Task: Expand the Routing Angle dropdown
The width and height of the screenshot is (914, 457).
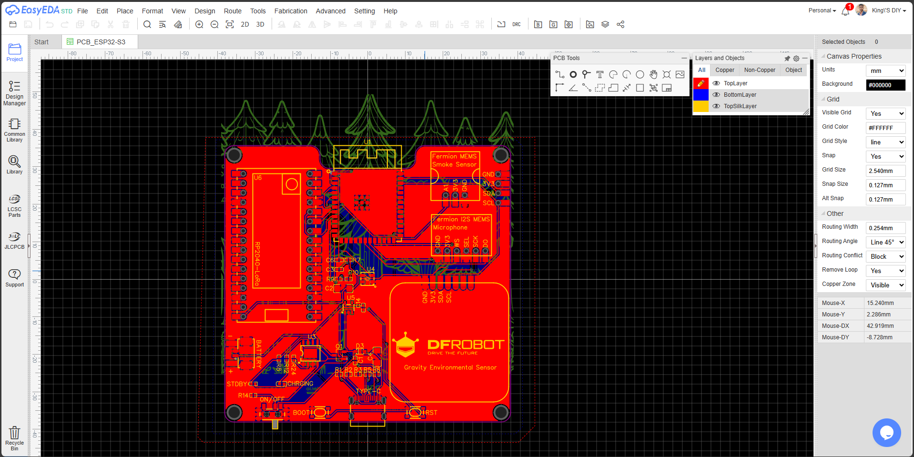Action: click(x=885, y=242)
